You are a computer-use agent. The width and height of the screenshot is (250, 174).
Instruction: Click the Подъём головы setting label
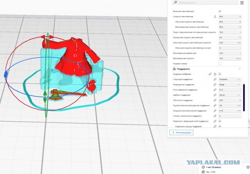180,64
